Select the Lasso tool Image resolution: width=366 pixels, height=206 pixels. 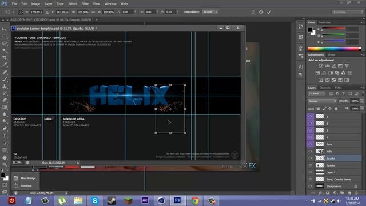(x=4, y=43)
